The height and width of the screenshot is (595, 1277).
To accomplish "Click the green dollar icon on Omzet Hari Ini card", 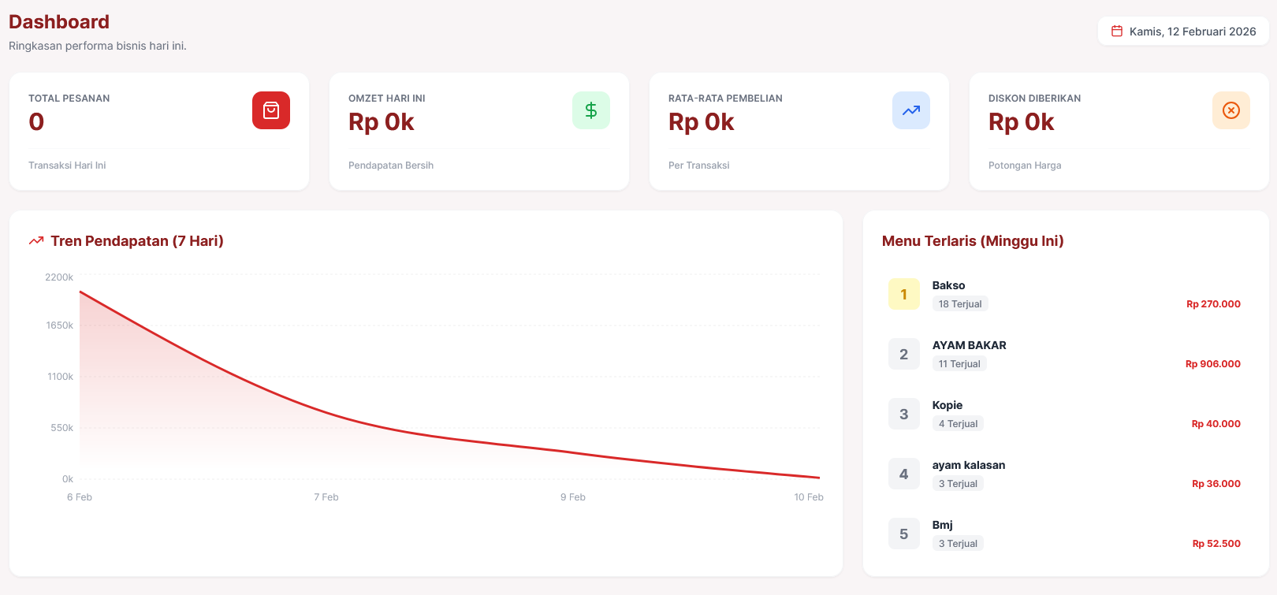I will coord(591,110).
